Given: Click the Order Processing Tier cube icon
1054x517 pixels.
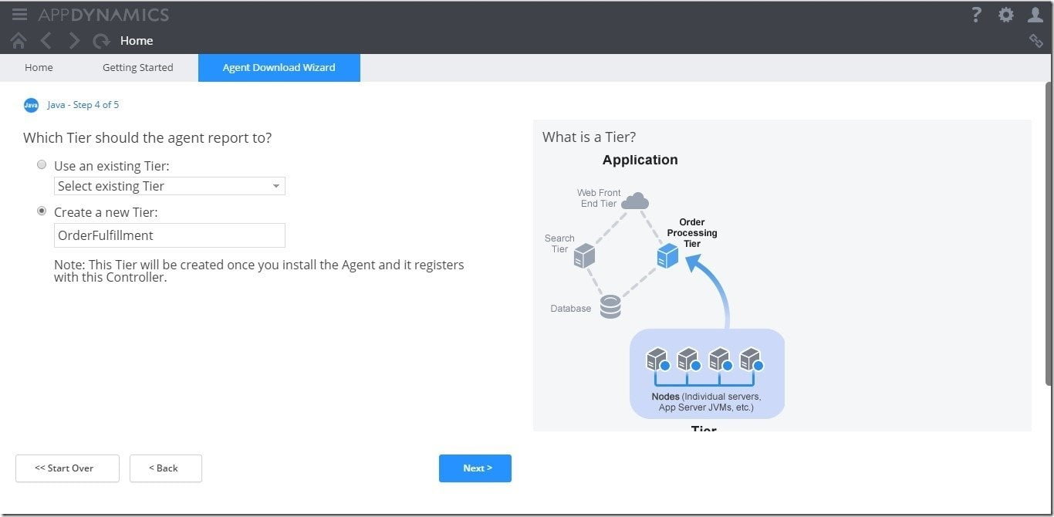Looking at the screenshot, I should click(667, 255).
